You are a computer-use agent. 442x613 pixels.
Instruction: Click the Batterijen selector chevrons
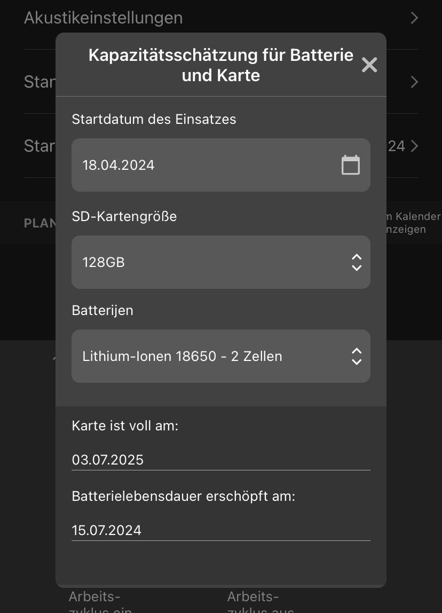click(356, 356)
